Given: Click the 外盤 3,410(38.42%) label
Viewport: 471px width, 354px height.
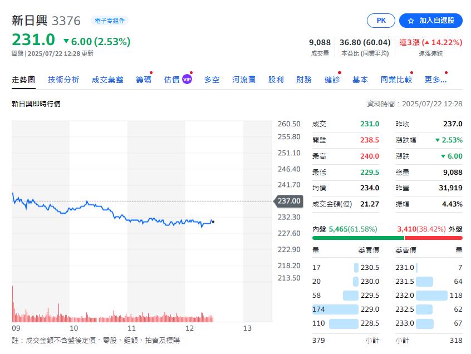Looking at the screenshot, I should [430, 229].
